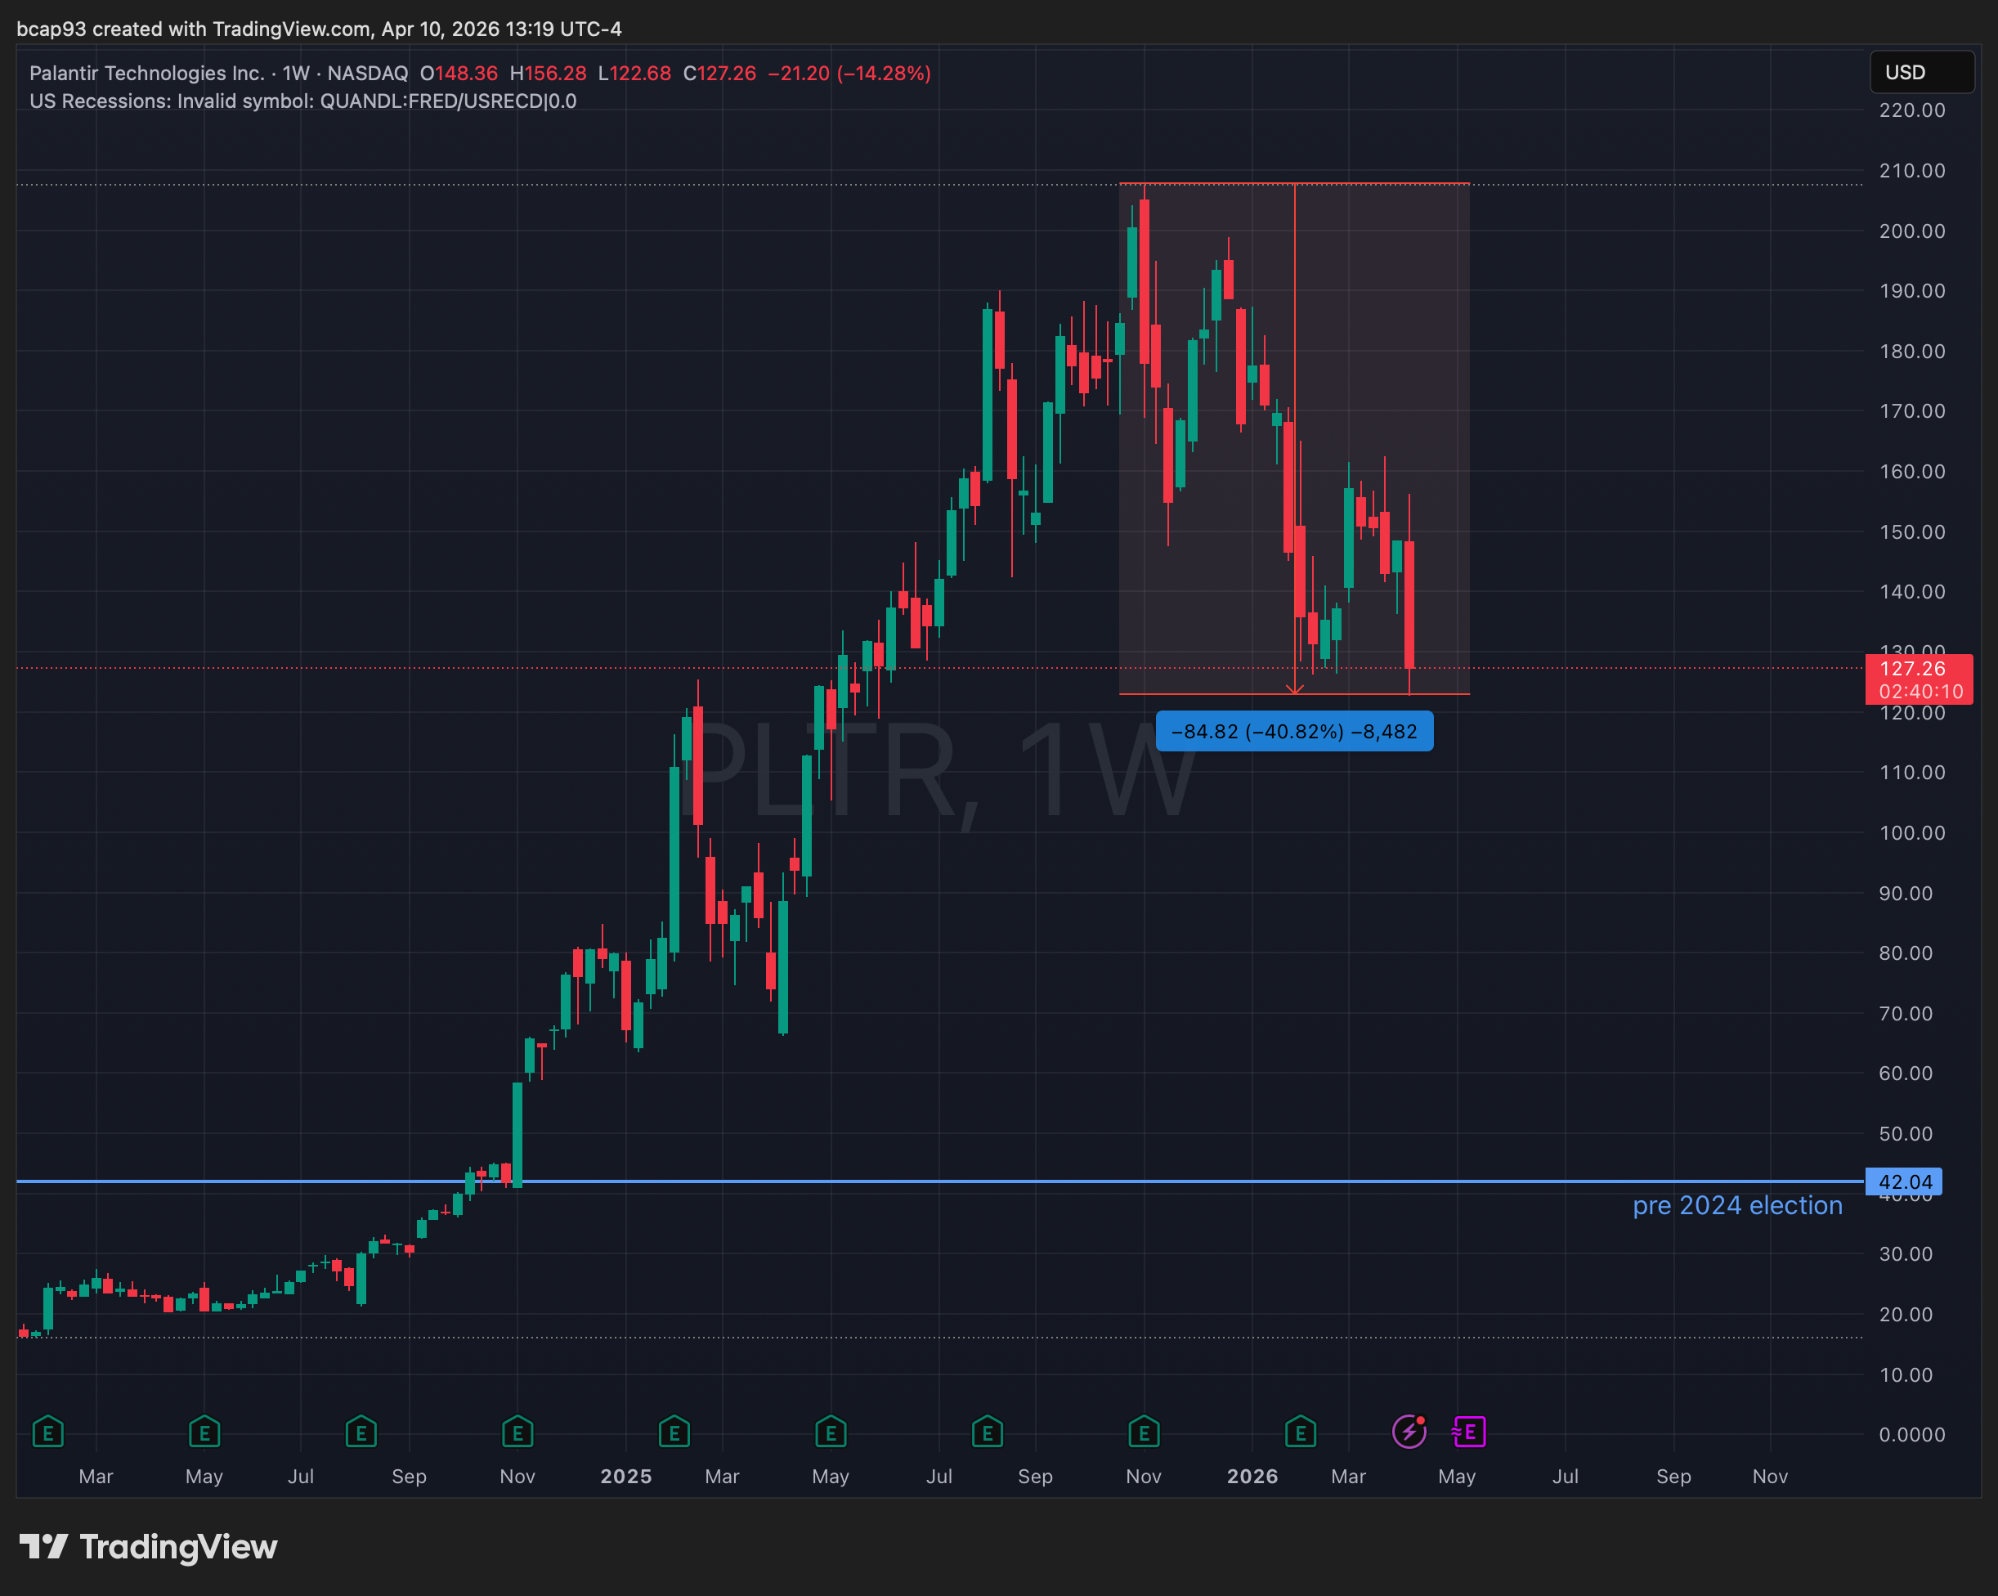Click the 140.00 price scale label
This screenshot has height=1596, width=1998.
coord(1912,591)
